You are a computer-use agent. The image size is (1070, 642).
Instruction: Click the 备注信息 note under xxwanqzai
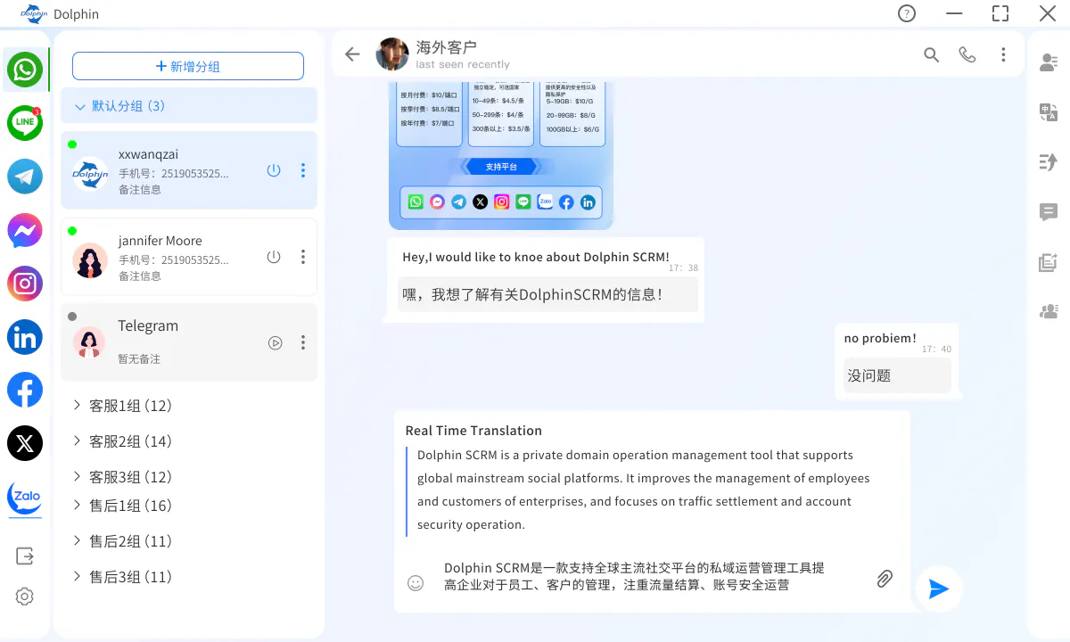click(140, 189)
